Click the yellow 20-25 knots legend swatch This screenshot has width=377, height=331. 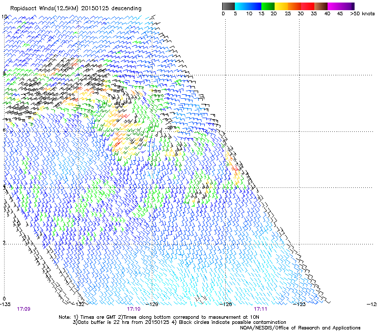click(281, 6)
